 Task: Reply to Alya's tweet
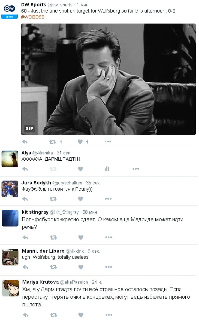(x=25, y=169)
